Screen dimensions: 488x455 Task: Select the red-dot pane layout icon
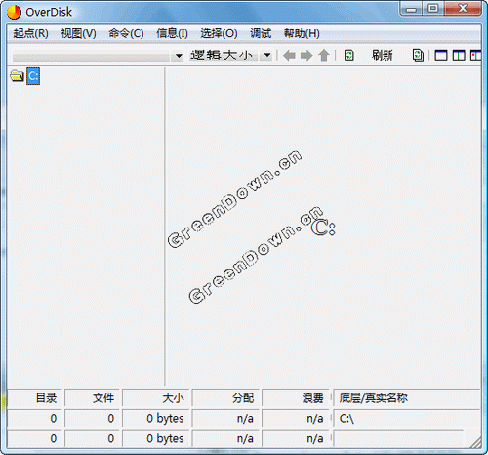point(475,56)
